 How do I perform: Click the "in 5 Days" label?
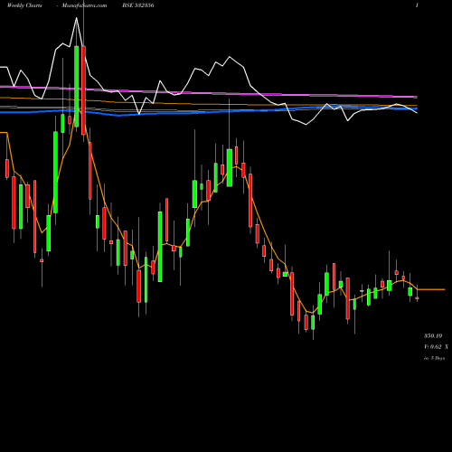pos(434,358)
